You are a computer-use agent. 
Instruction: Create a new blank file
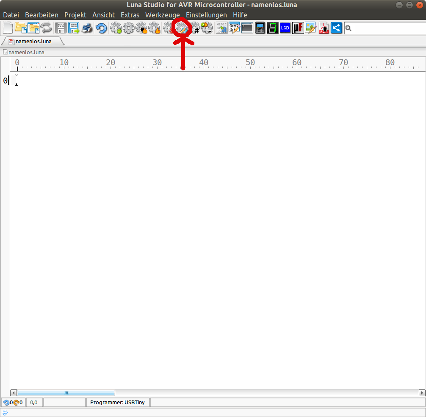pyautogui.click(x=8, y=28)
